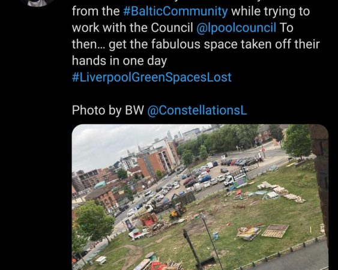Screen dimensions: 338x270
Task: Open the #BalticCommunity hashtag
Action: click(175, 11)
